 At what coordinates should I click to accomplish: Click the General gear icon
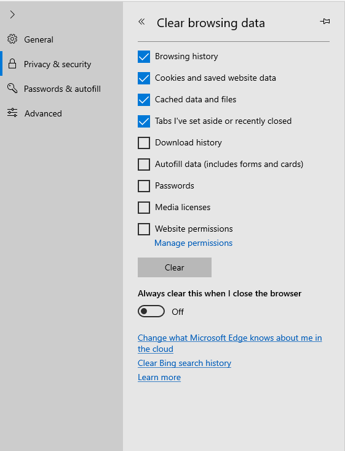click(12, 39)
